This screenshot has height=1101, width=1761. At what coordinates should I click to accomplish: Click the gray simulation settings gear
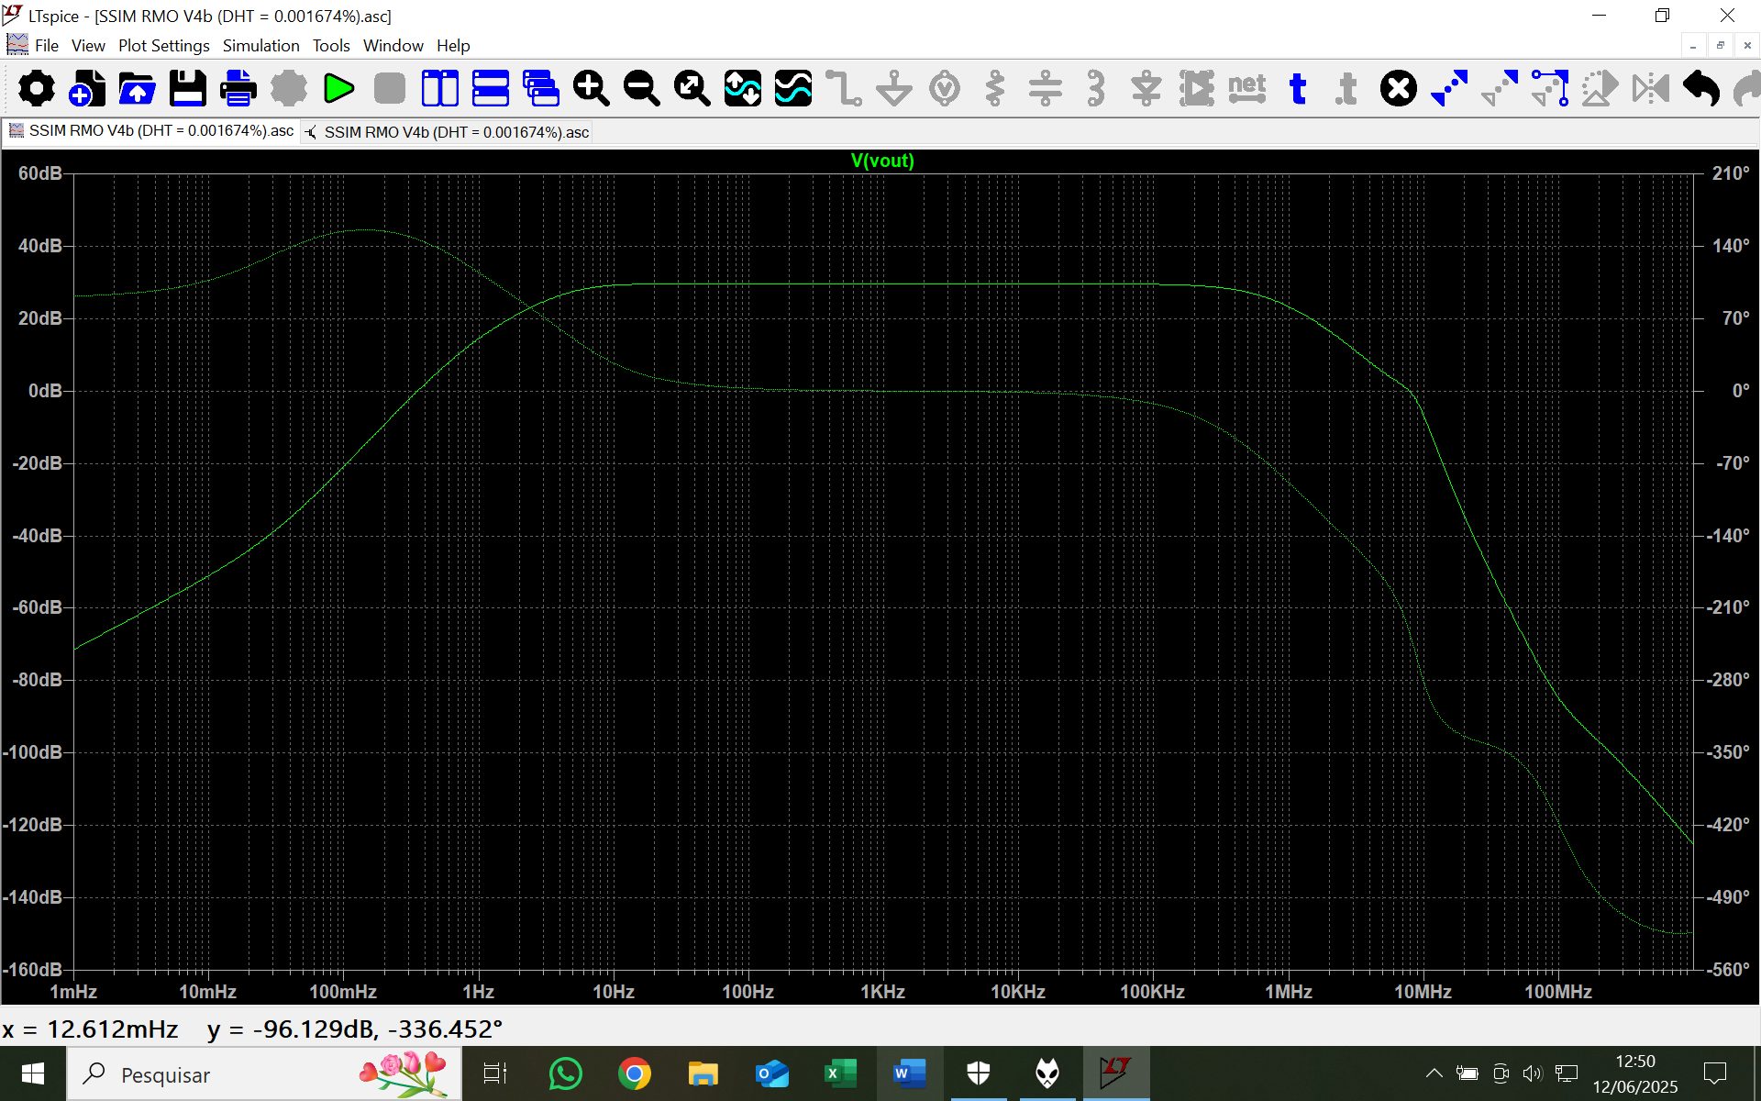[289, 89]
